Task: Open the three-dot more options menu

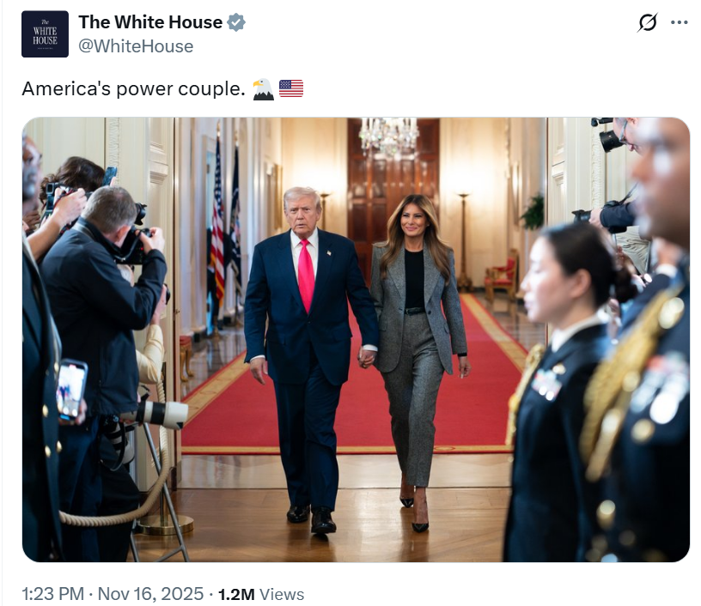Action: click(679, 22)
